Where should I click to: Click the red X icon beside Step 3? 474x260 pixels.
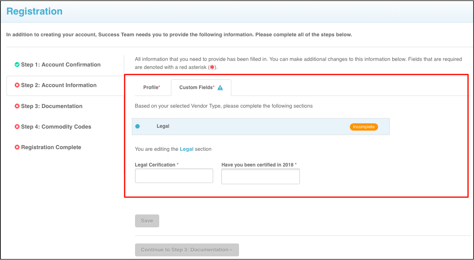coord(17,106)
